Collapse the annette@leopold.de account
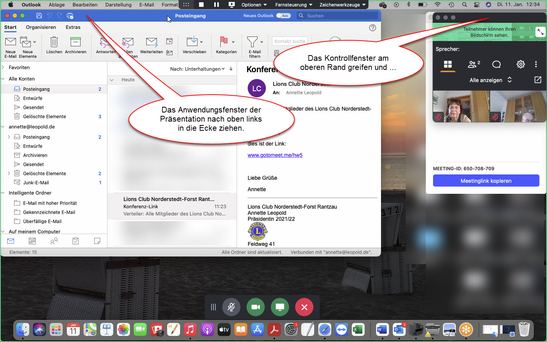 pos(3,127)
